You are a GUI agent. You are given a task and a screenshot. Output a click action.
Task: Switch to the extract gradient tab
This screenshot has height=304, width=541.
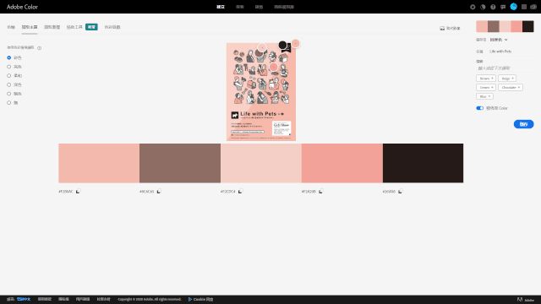52,27
